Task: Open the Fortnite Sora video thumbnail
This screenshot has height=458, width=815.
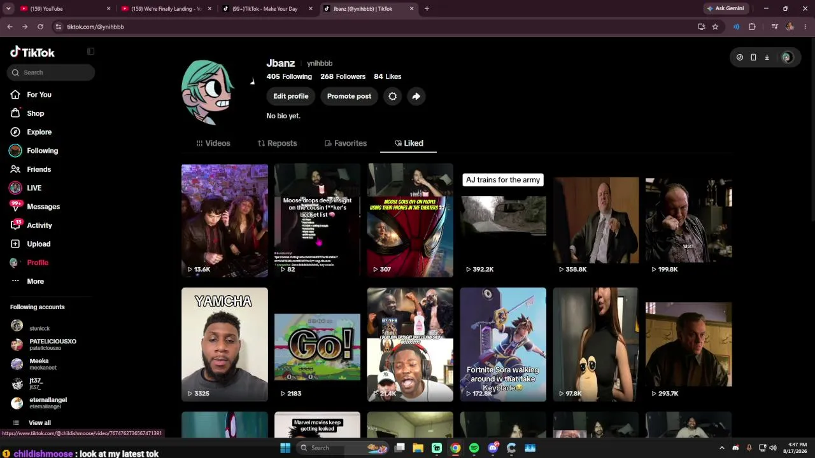Action: click(x=503, y=345)
